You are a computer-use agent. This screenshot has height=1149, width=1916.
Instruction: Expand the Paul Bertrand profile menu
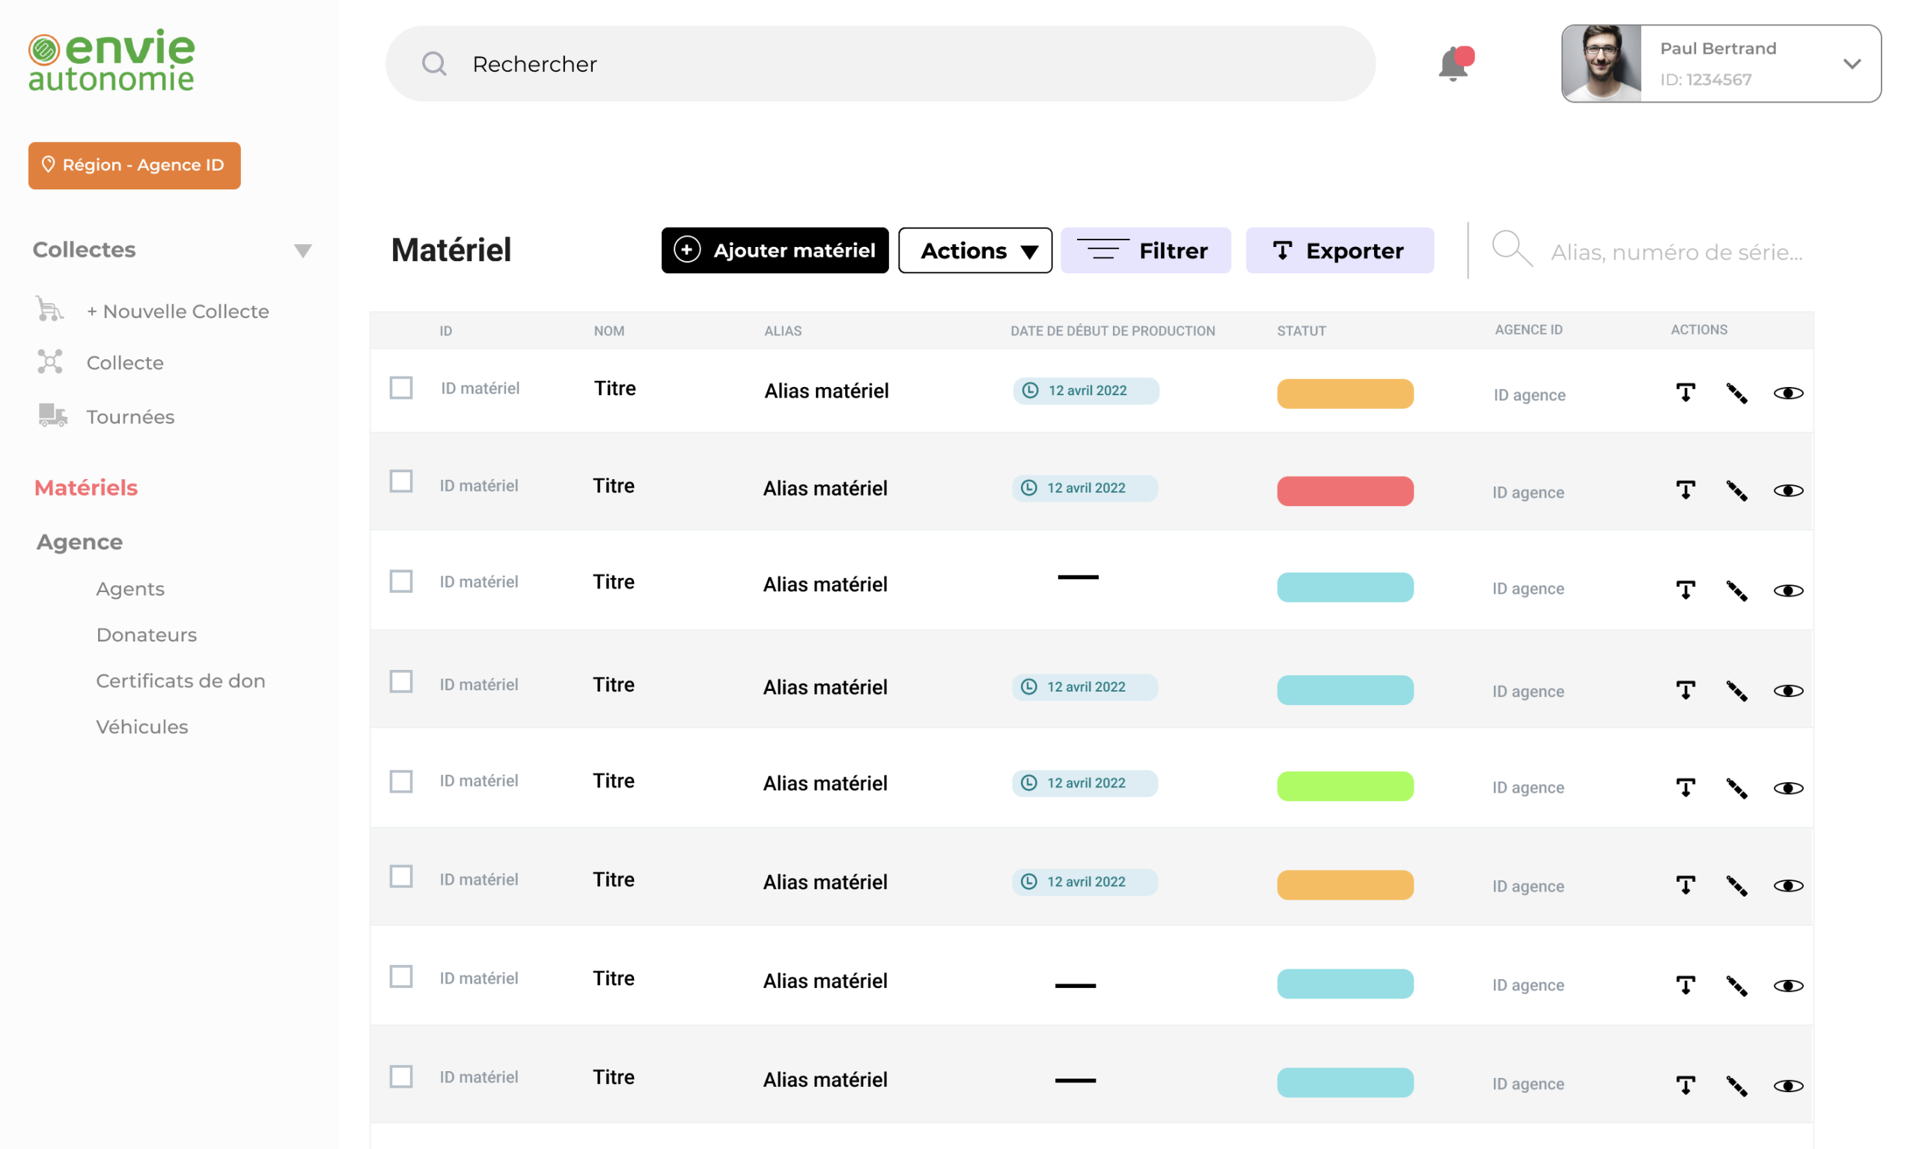(1851, 64)
